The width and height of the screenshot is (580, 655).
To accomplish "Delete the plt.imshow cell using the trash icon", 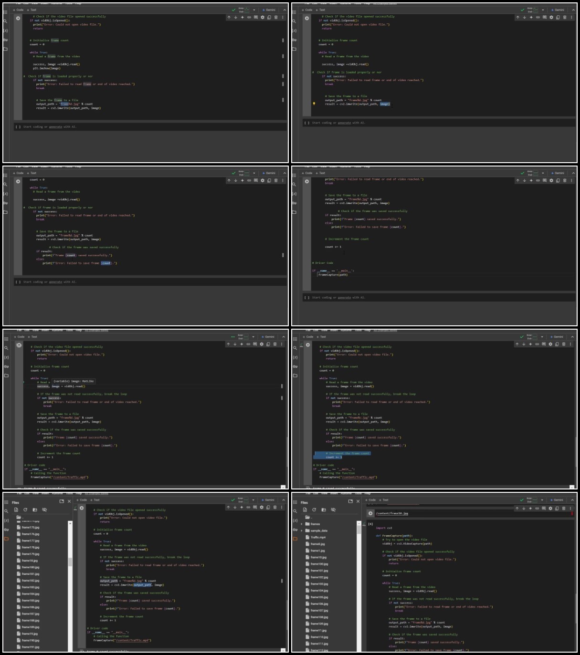I will pos(276,17).
